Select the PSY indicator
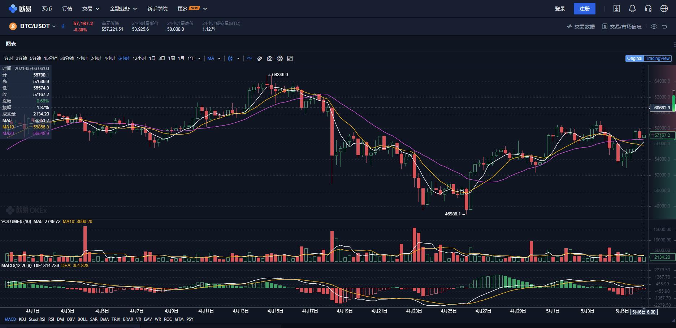The image size is (676, 328). 190,319
